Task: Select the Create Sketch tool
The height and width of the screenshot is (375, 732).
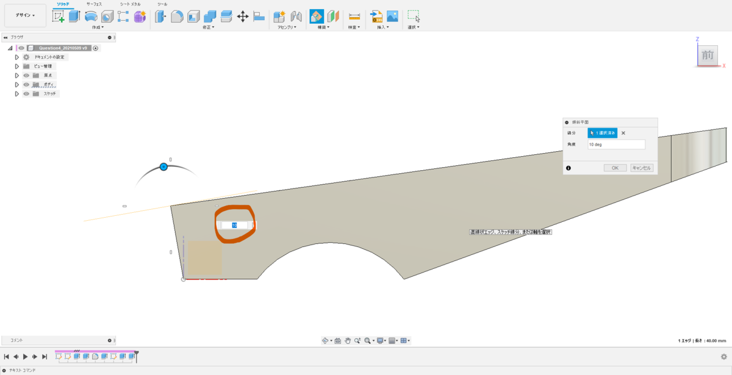Action: [59, 16]
